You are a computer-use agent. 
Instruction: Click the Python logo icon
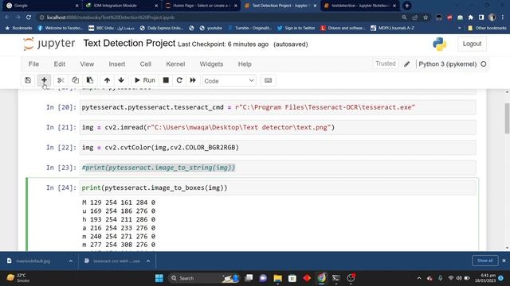click(439, 44)
